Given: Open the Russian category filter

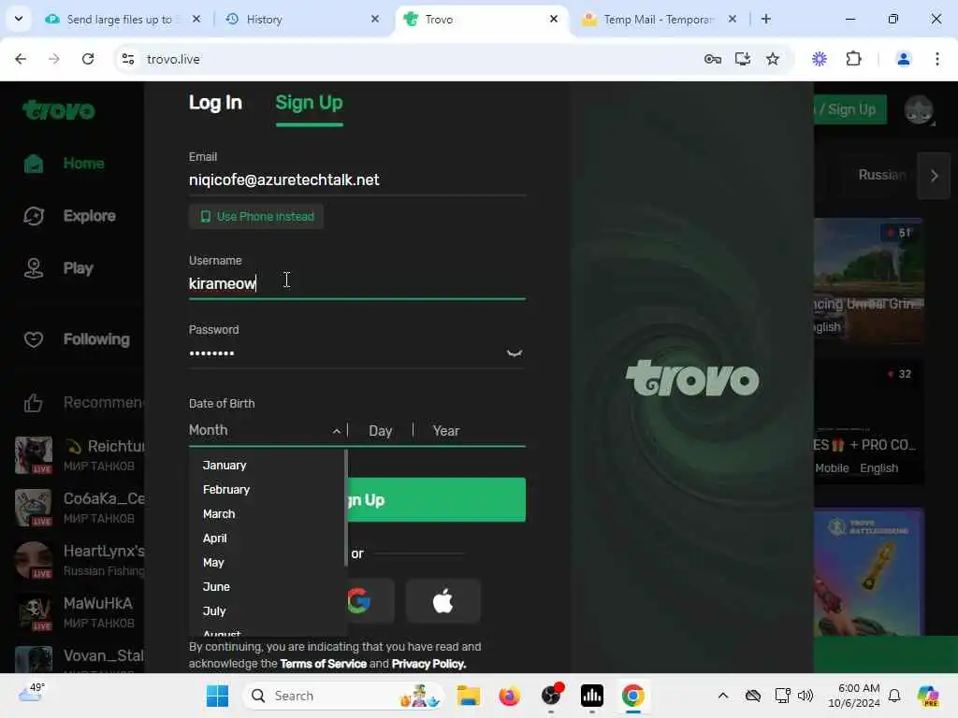Looking at the screenshot, I should (881, 175).
